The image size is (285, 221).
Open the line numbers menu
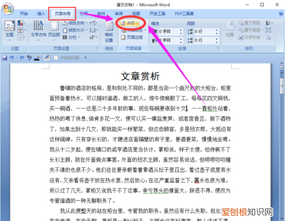94,30
